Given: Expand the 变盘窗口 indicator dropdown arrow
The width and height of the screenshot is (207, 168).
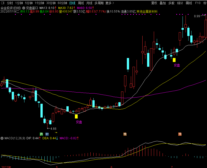Looking at the screenshot, I should coord(24,8).
